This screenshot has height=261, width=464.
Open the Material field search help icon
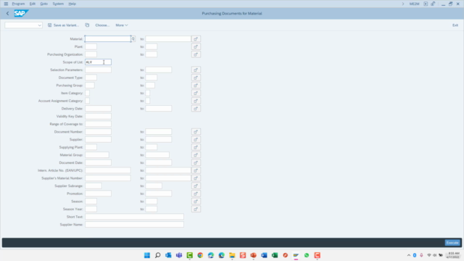(x=133, y=38)
